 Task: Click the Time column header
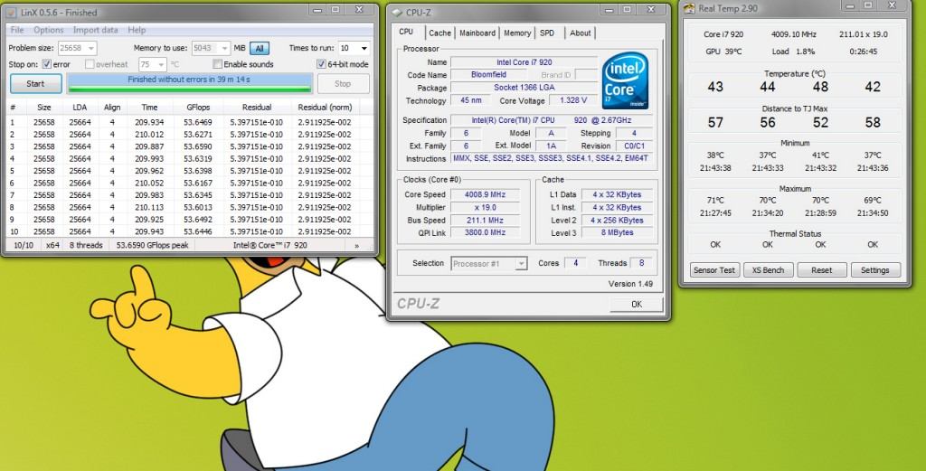click(149, 108)
